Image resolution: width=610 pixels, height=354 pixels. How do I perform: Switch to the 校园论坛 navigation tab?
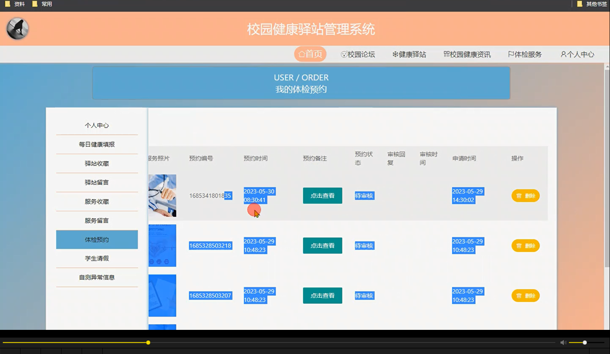coord(358,54)
